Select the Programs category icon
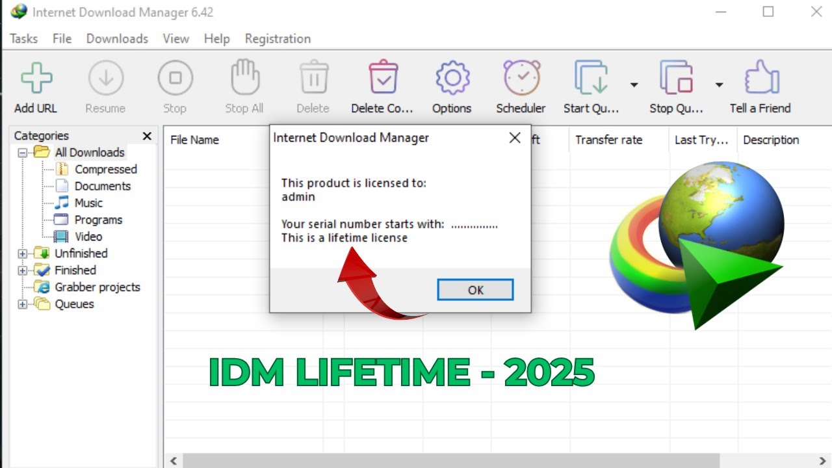 (62, 220)
